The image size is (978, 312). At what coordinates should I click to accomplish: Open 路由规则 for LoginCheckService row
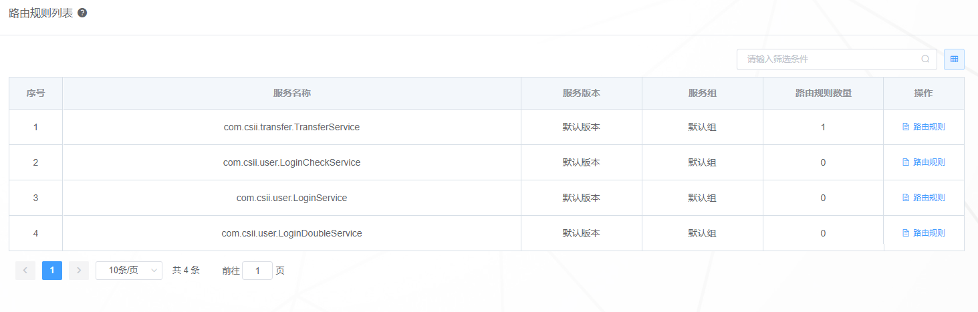point(924,162)
